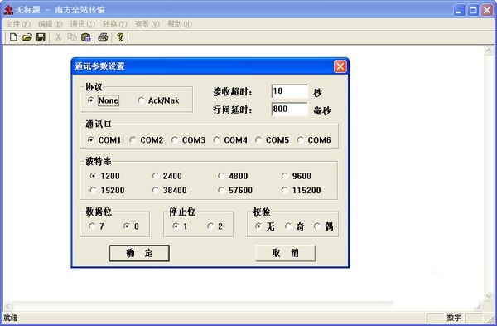Cancel dialog with 取消 button
This screenshot has width=497, height=326.
[285, 253]
